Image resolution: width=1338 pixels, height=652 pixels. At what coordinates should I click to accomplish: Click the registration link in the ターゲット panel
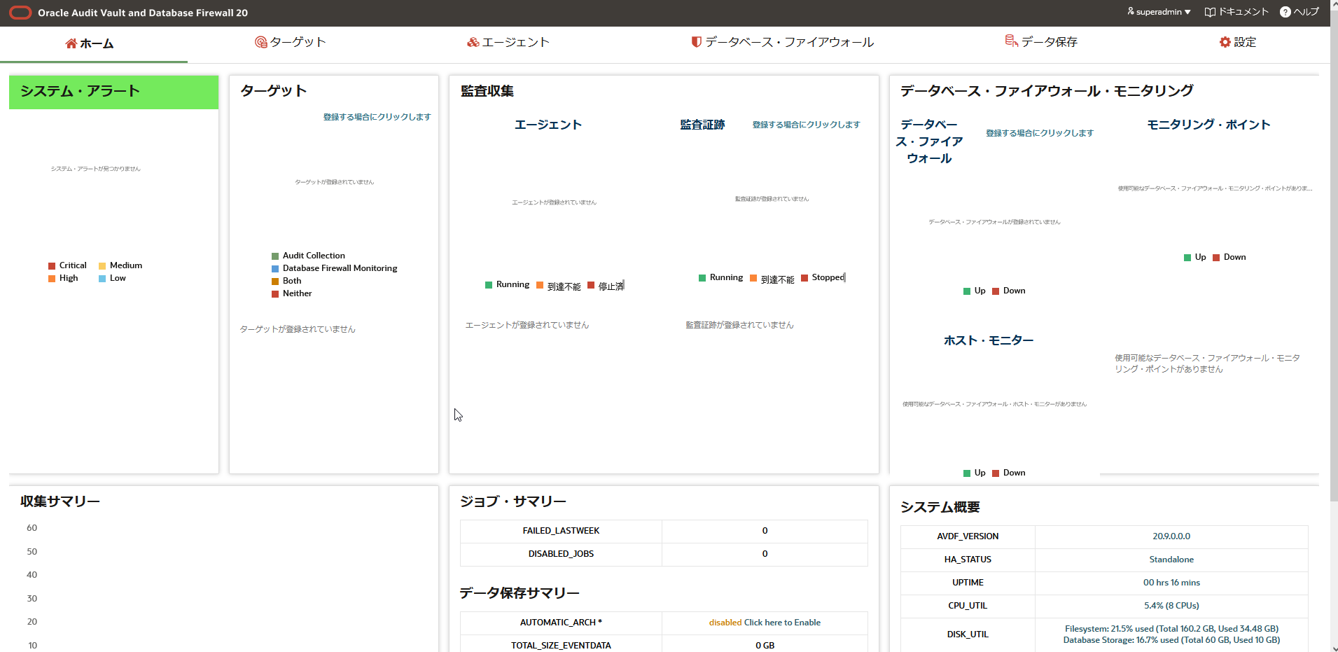click(377, 117)
